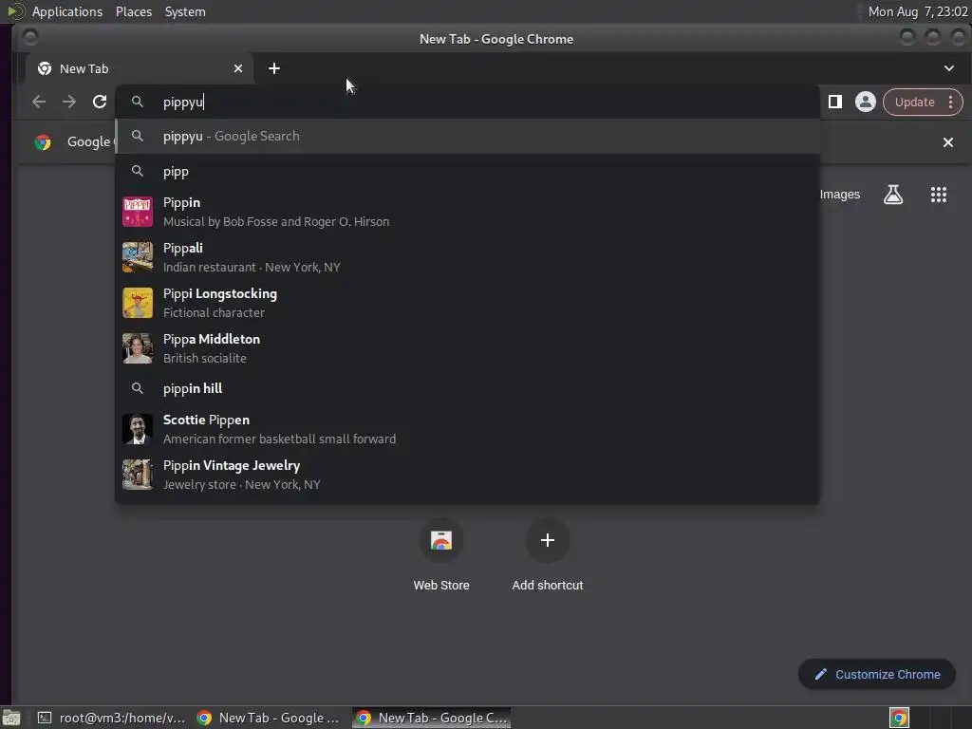Select the active 'New Tab - Google C...' taskbar window
The image size is (972, 729).
432,718
